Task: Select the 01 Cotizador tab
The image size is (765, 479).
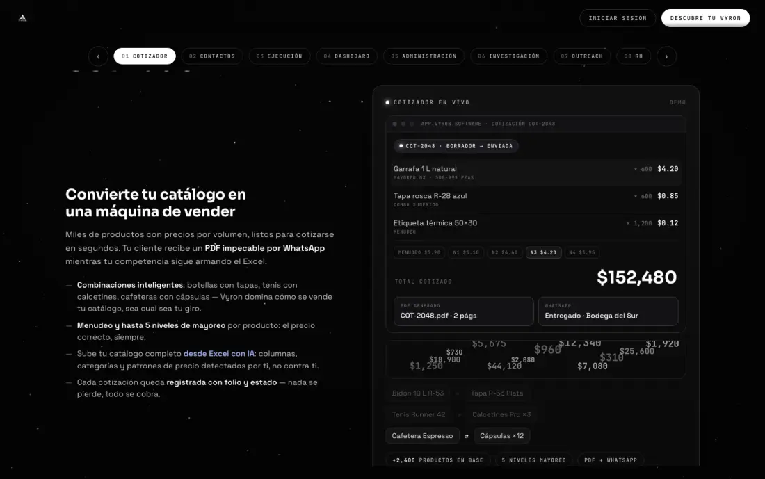Action: pyautogui.click(x=145, y=56)
